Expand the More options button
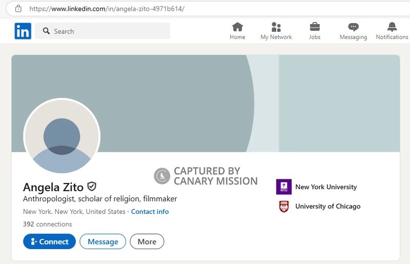Image resolution: width=410 pixels, height=264 pixels. [x=147, y=241]
